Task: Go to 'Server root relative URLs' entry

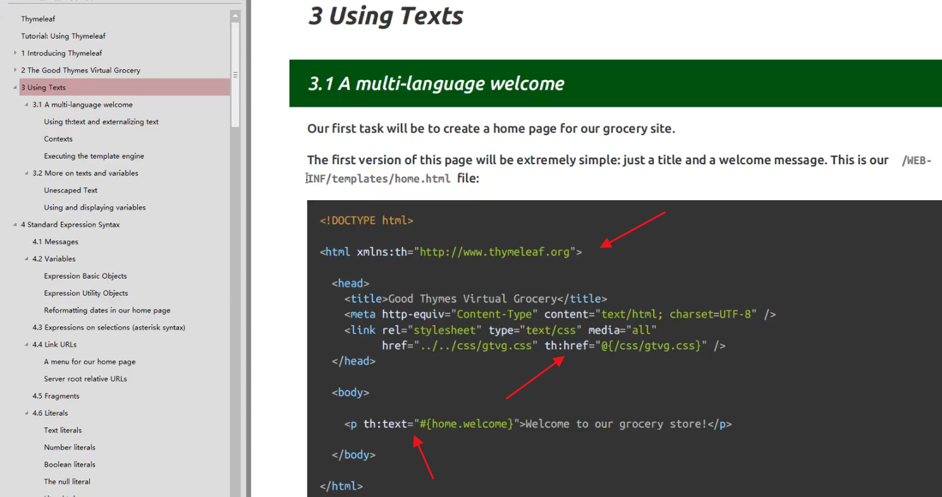Action: point(85,379)
